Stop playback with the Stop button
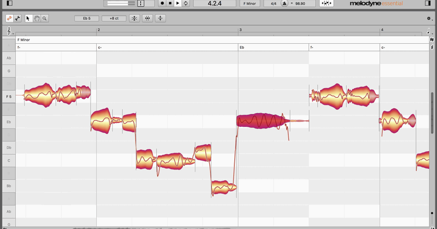The width and height of the screenshot is (437, 229). click(170, 3)
